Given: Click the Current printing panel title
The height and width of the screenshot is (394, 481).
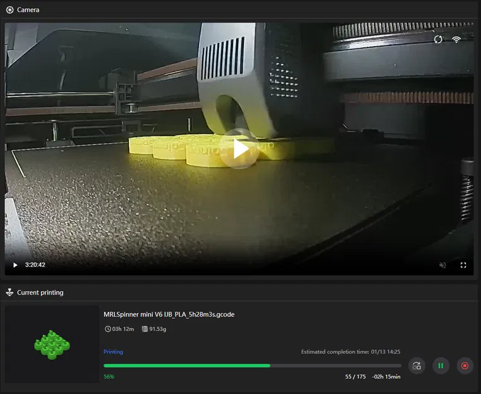Looking at the screenshot, I should click(40, 293).
